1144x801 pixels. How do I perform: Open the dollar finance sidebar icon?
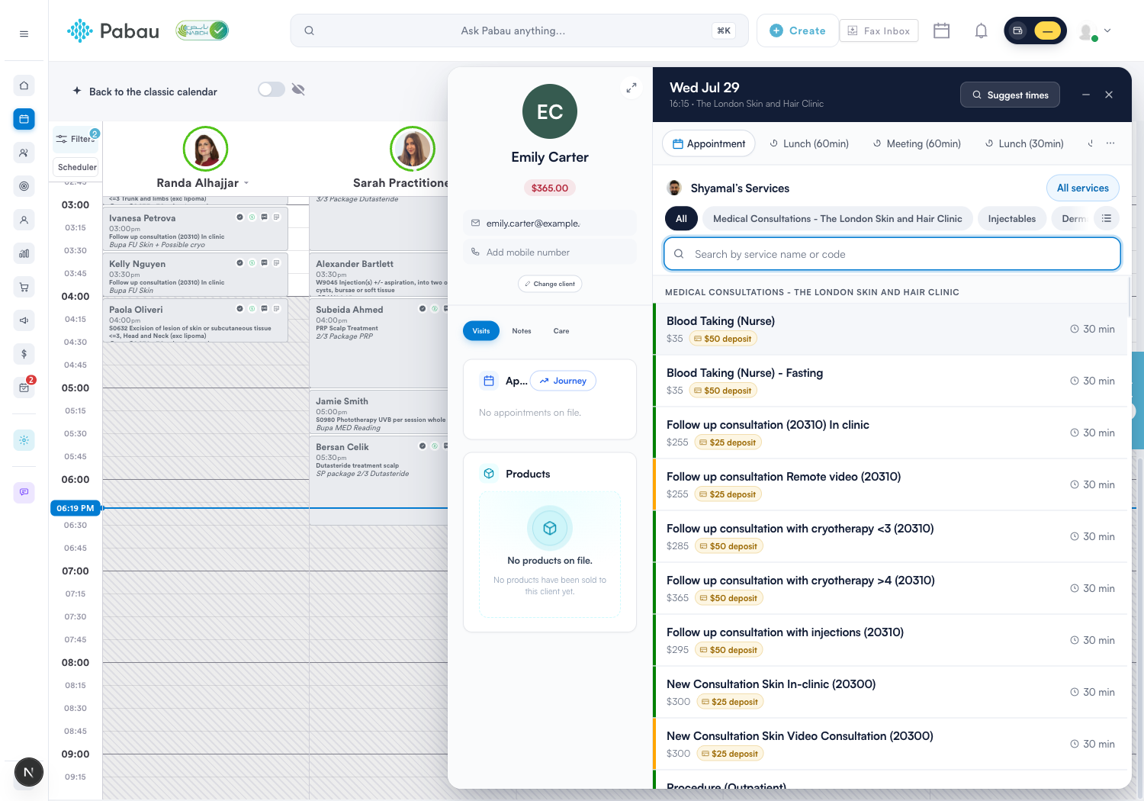pos(24,354)
